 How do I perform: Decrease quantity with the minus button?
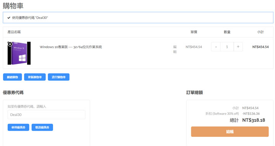click(x=216, y=47)
